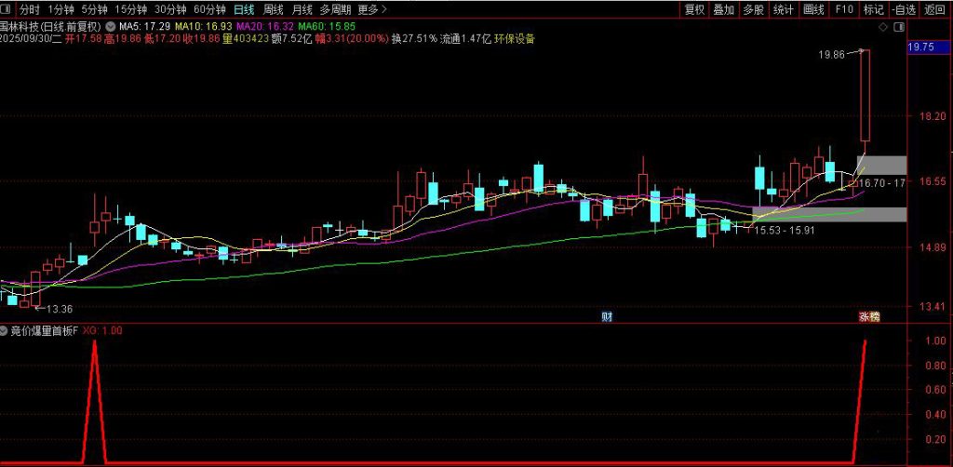This screenshot has width=953, height=467.
Task: Click the 标记 mark button
Action: coord(873,9)
